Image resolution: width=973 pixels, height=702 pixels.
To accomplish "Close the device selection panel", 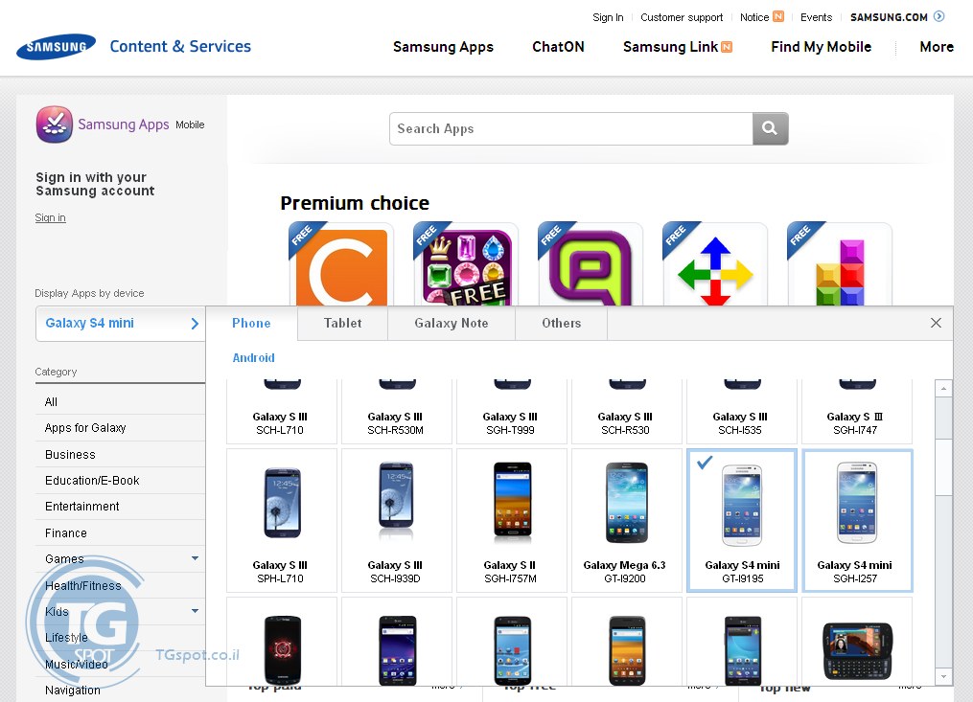I will click(936, 323).
